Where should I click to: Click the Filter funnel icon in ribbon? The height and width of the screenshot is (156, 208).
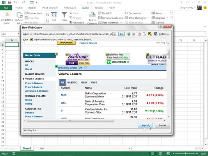click(64, 15)
